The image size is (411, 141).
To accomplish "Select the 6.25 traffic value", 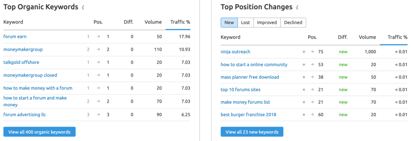I will click(185, 115).
